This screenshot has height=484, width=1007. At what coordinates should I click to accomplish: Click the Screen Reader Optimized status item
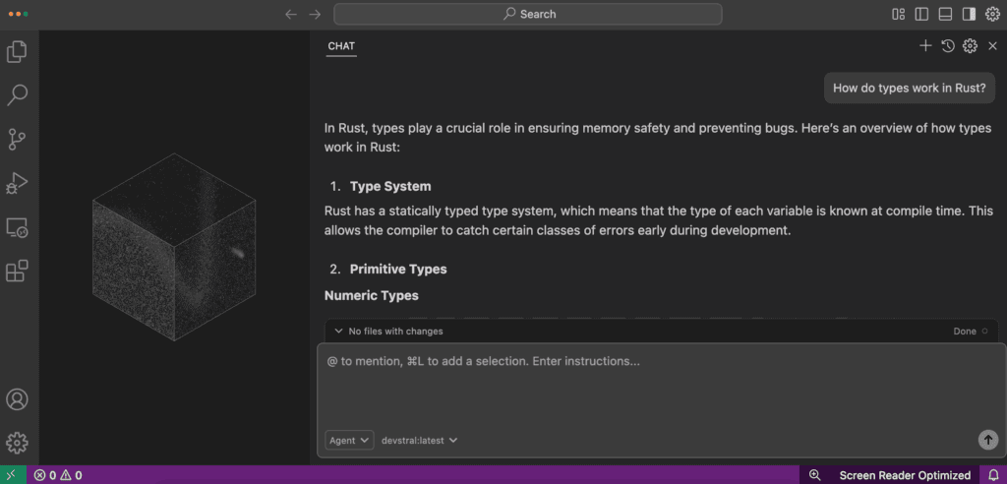click(x=905, y=476)
